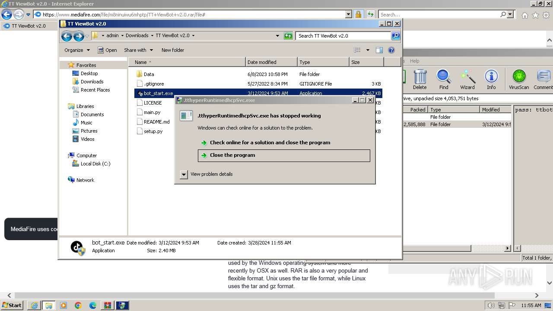The width and height of the screenshot is (553, 311).
Task: Launch Internet Explorer from the taskbar
Action: pos(34,305)
